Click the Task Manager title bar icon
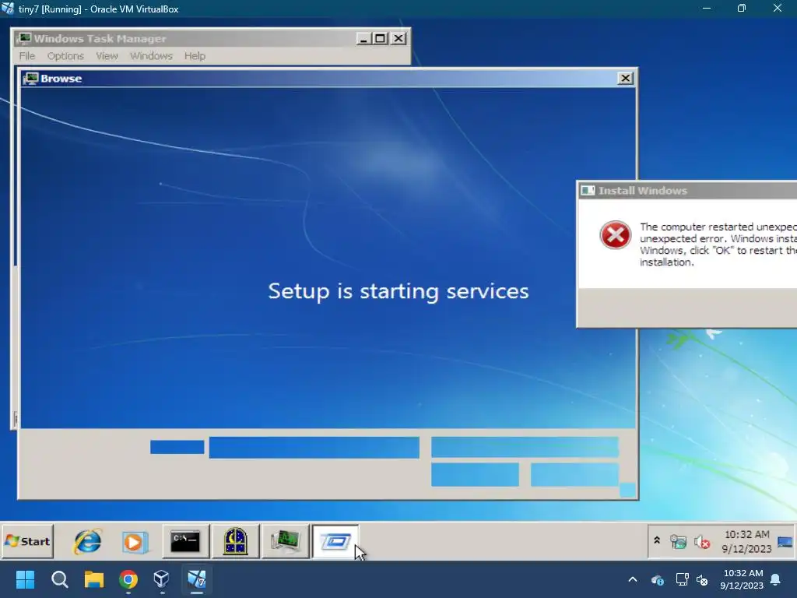Image resolution: width=797 pixels, height=598 pixels. pos(24,39)
